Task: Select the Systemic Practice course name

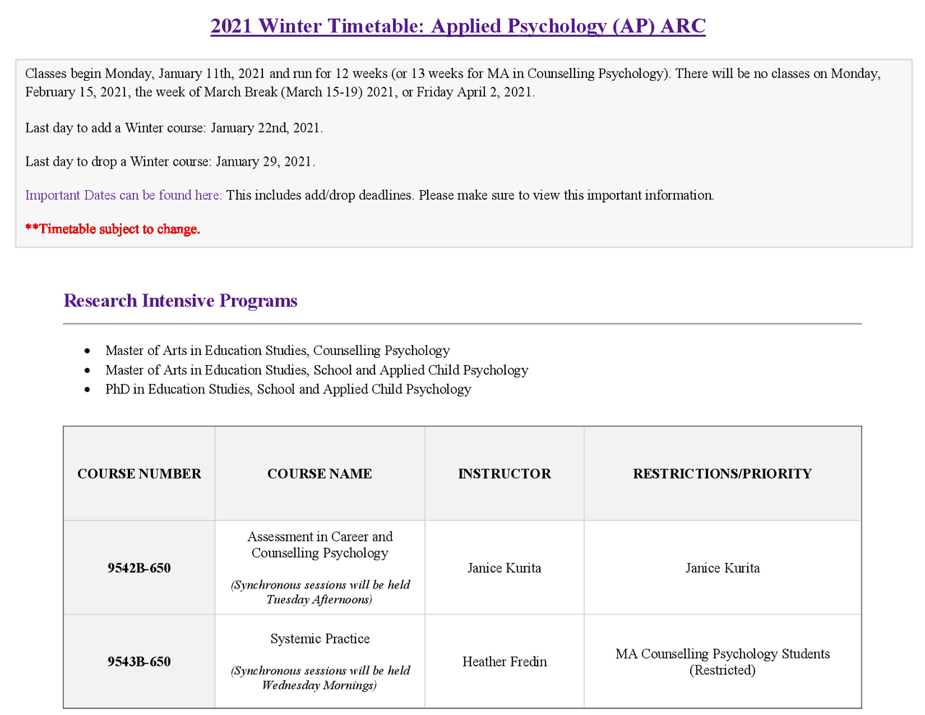Action: 319,638
